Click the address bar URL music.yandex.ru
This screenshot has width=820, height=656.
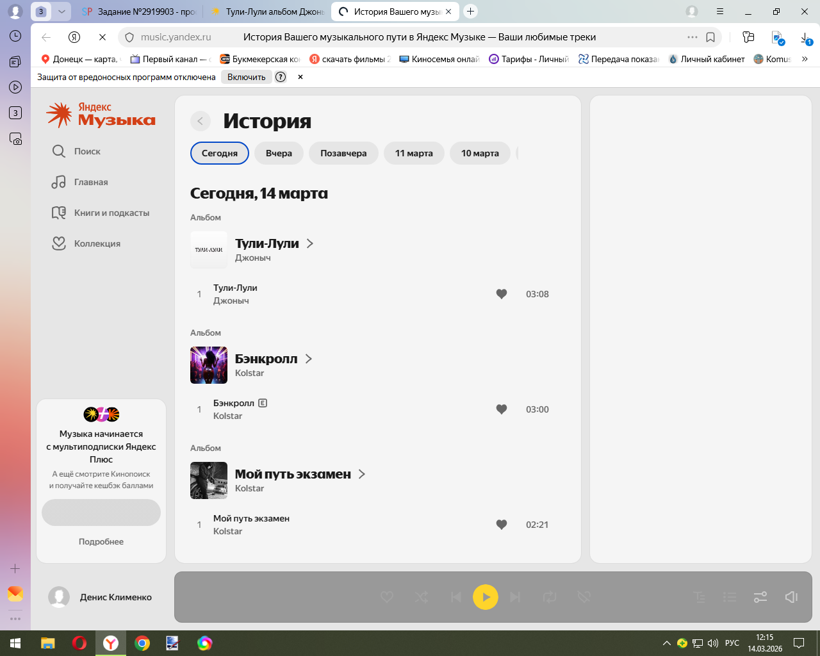(176, 37)
